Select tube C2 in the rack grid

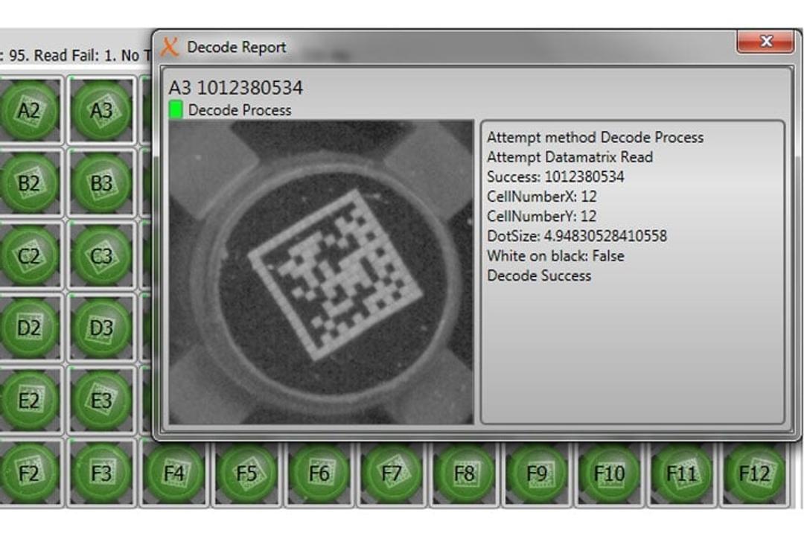click(x=29, y=255)
